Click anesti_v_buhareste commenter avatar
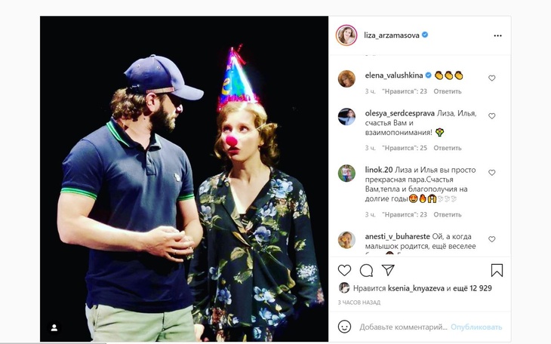The height and width of the screenshot is (344, 551). point(346,239)
